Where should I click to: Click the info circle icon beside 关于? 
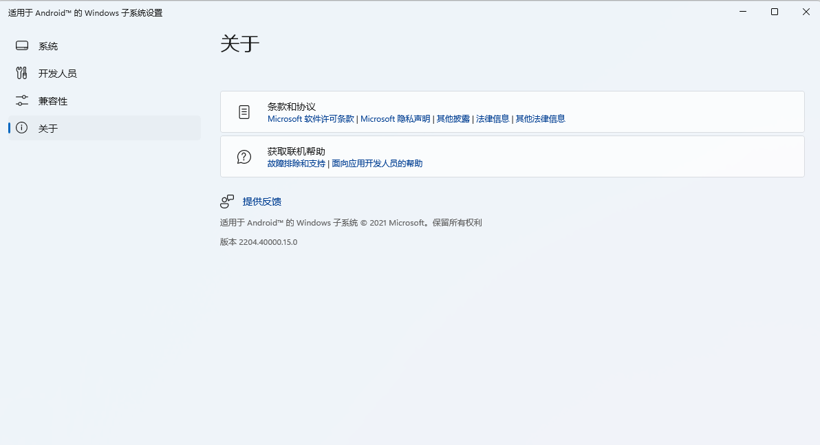coord(22,128)
